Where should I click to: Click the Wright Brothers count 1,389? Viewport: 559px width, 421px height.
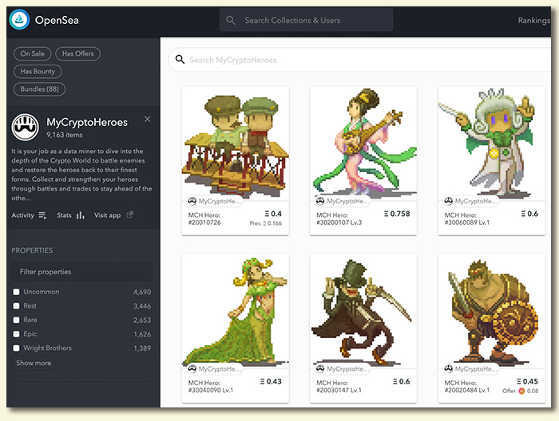142,348
